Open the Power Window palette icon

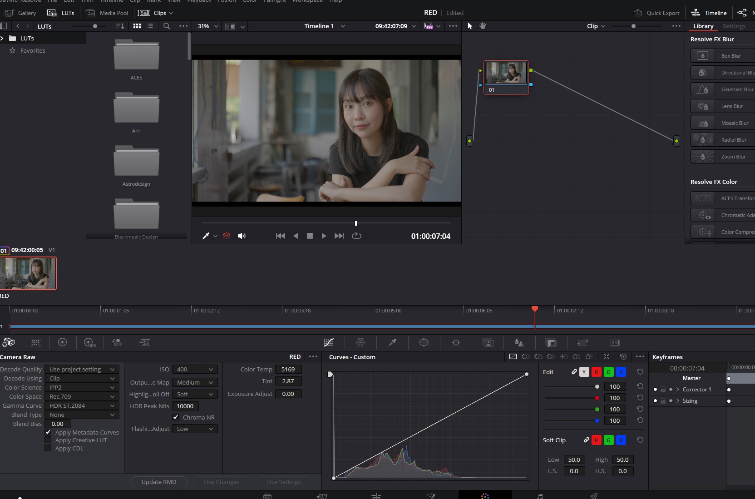pos(424,342)
